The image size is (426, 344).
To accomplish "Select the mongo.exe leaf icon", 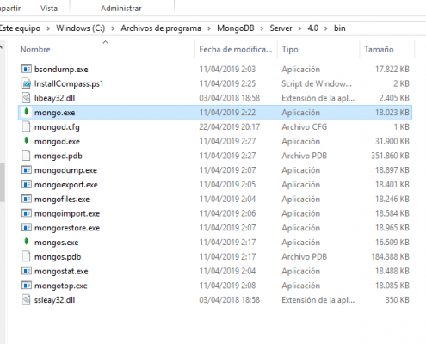I will [26, 112].
